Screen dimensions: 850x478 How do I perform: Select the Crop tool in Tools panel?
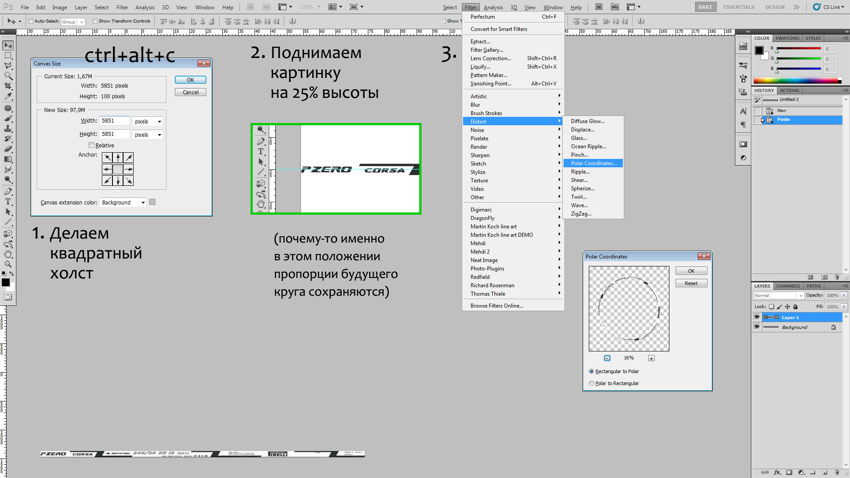pos(8,86)
